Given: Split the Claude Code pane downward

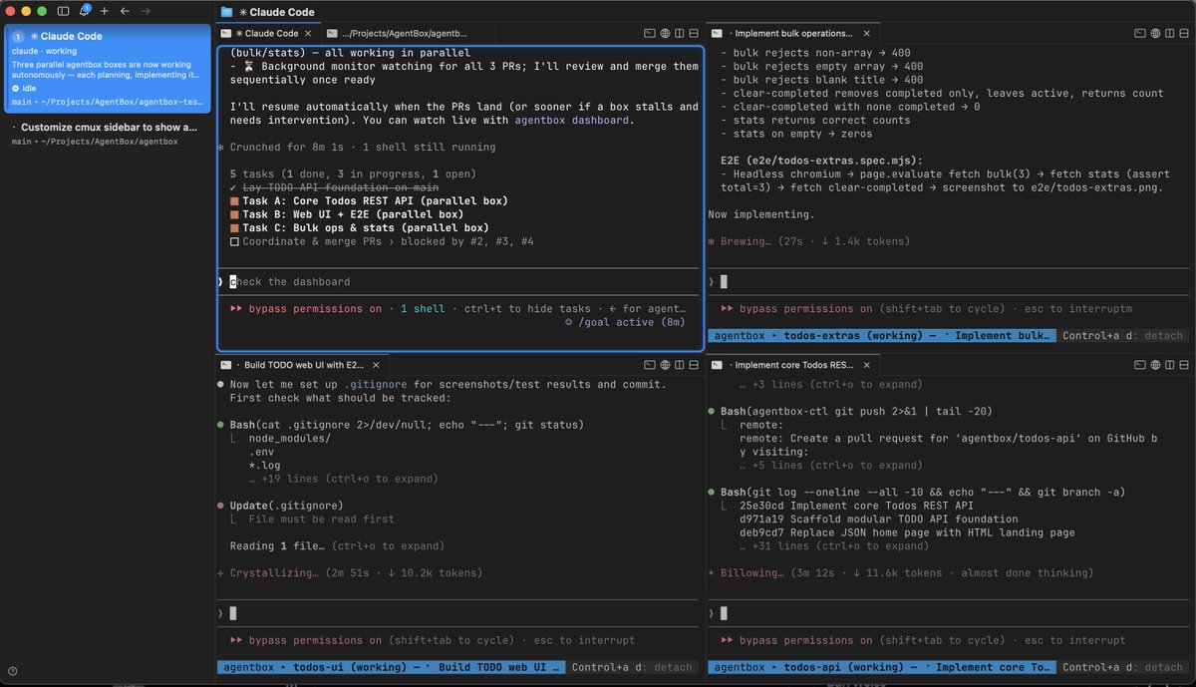Looking at the screenshot, I should pyautogui.click(x=695, y=33).
